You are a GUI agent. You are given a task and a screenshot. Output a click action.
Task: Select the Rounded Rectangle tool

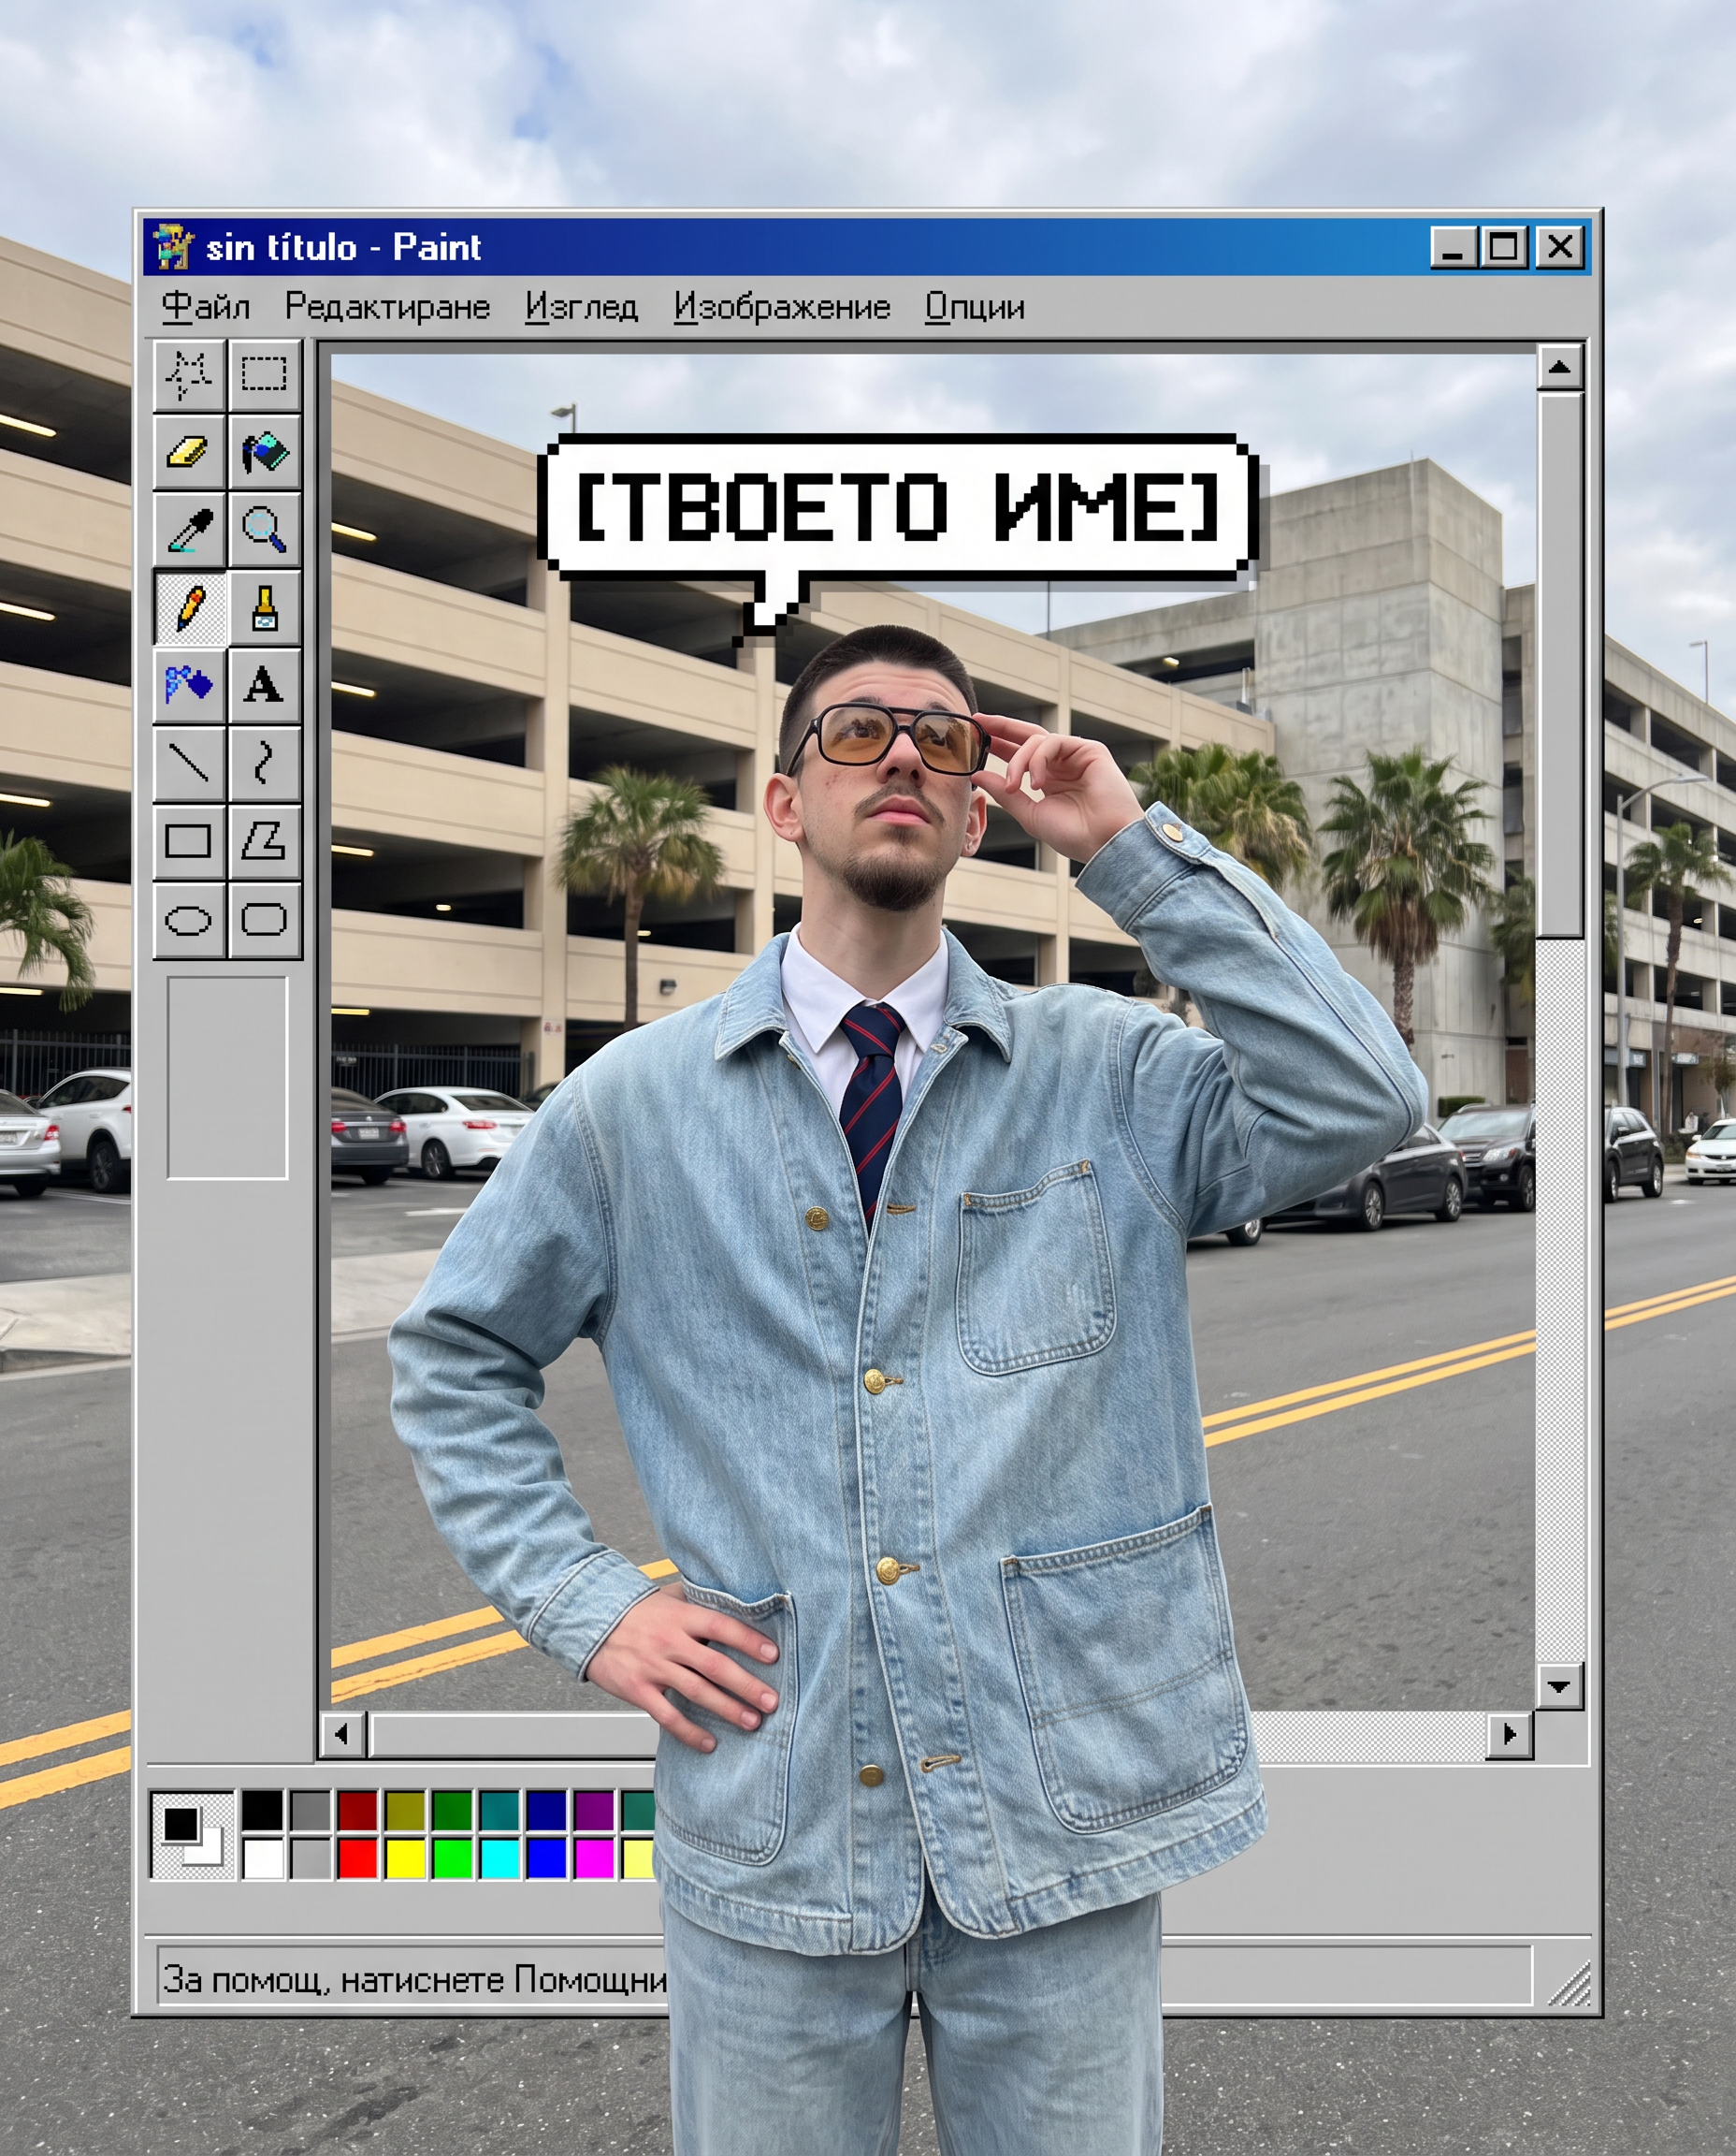coord(265,920)
